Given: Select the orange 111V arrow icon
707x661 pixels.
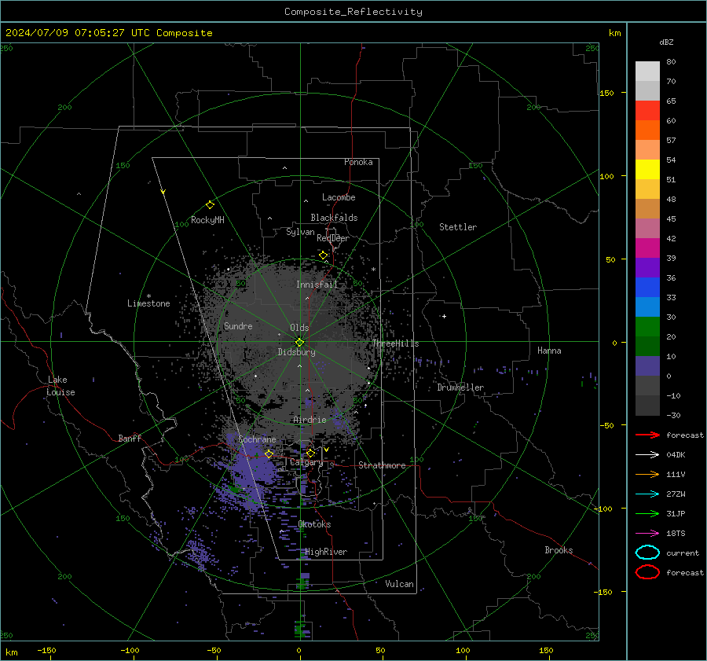Looking at the screenshot, I should click(647, 474).
